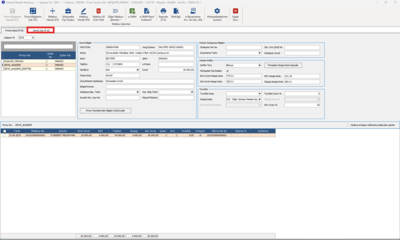Click Firma Tanımlarından Bilgileri Al/Güncelle button

click(x=105, y=111)
